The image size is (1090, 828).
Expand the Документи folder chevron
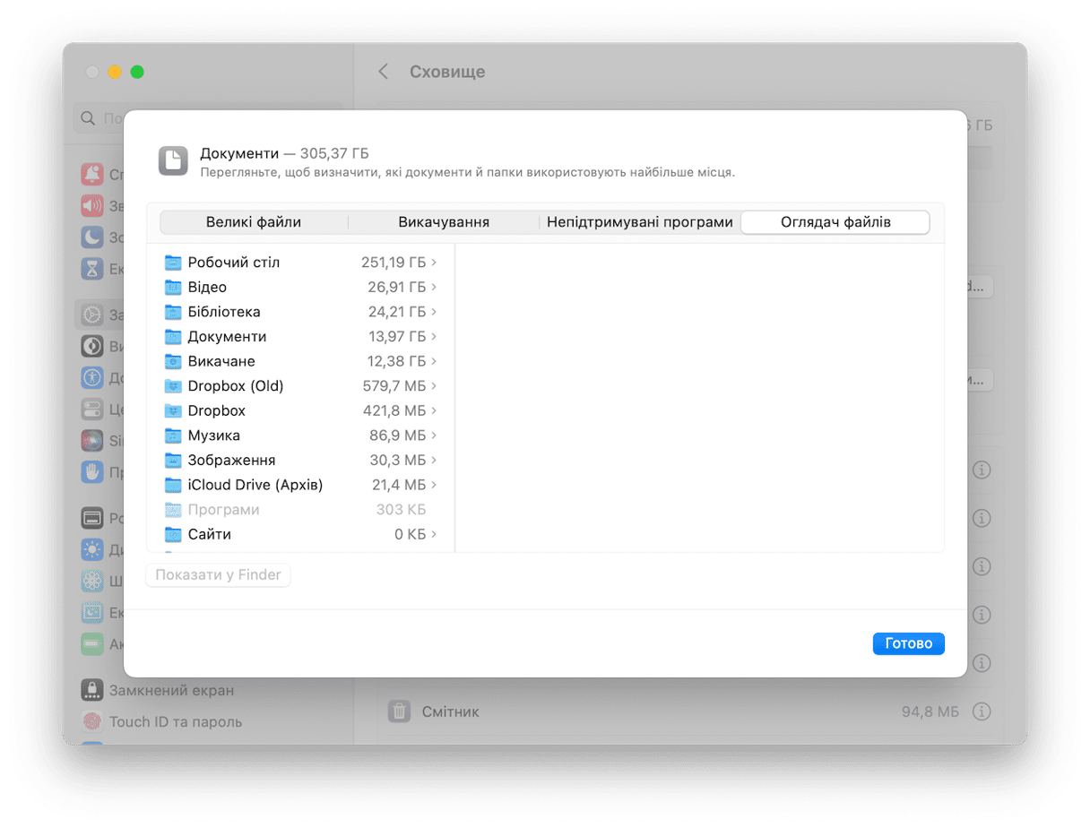(x=435, y=337)
